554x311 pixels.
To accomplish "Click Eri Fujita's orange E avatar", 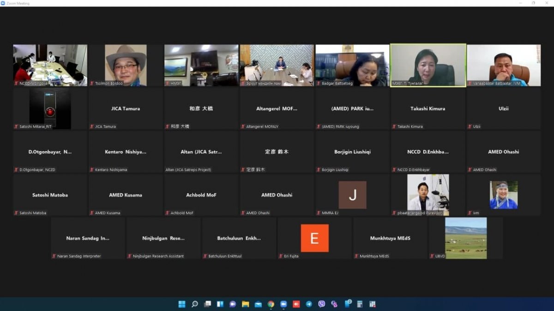I will click(314, 238).
